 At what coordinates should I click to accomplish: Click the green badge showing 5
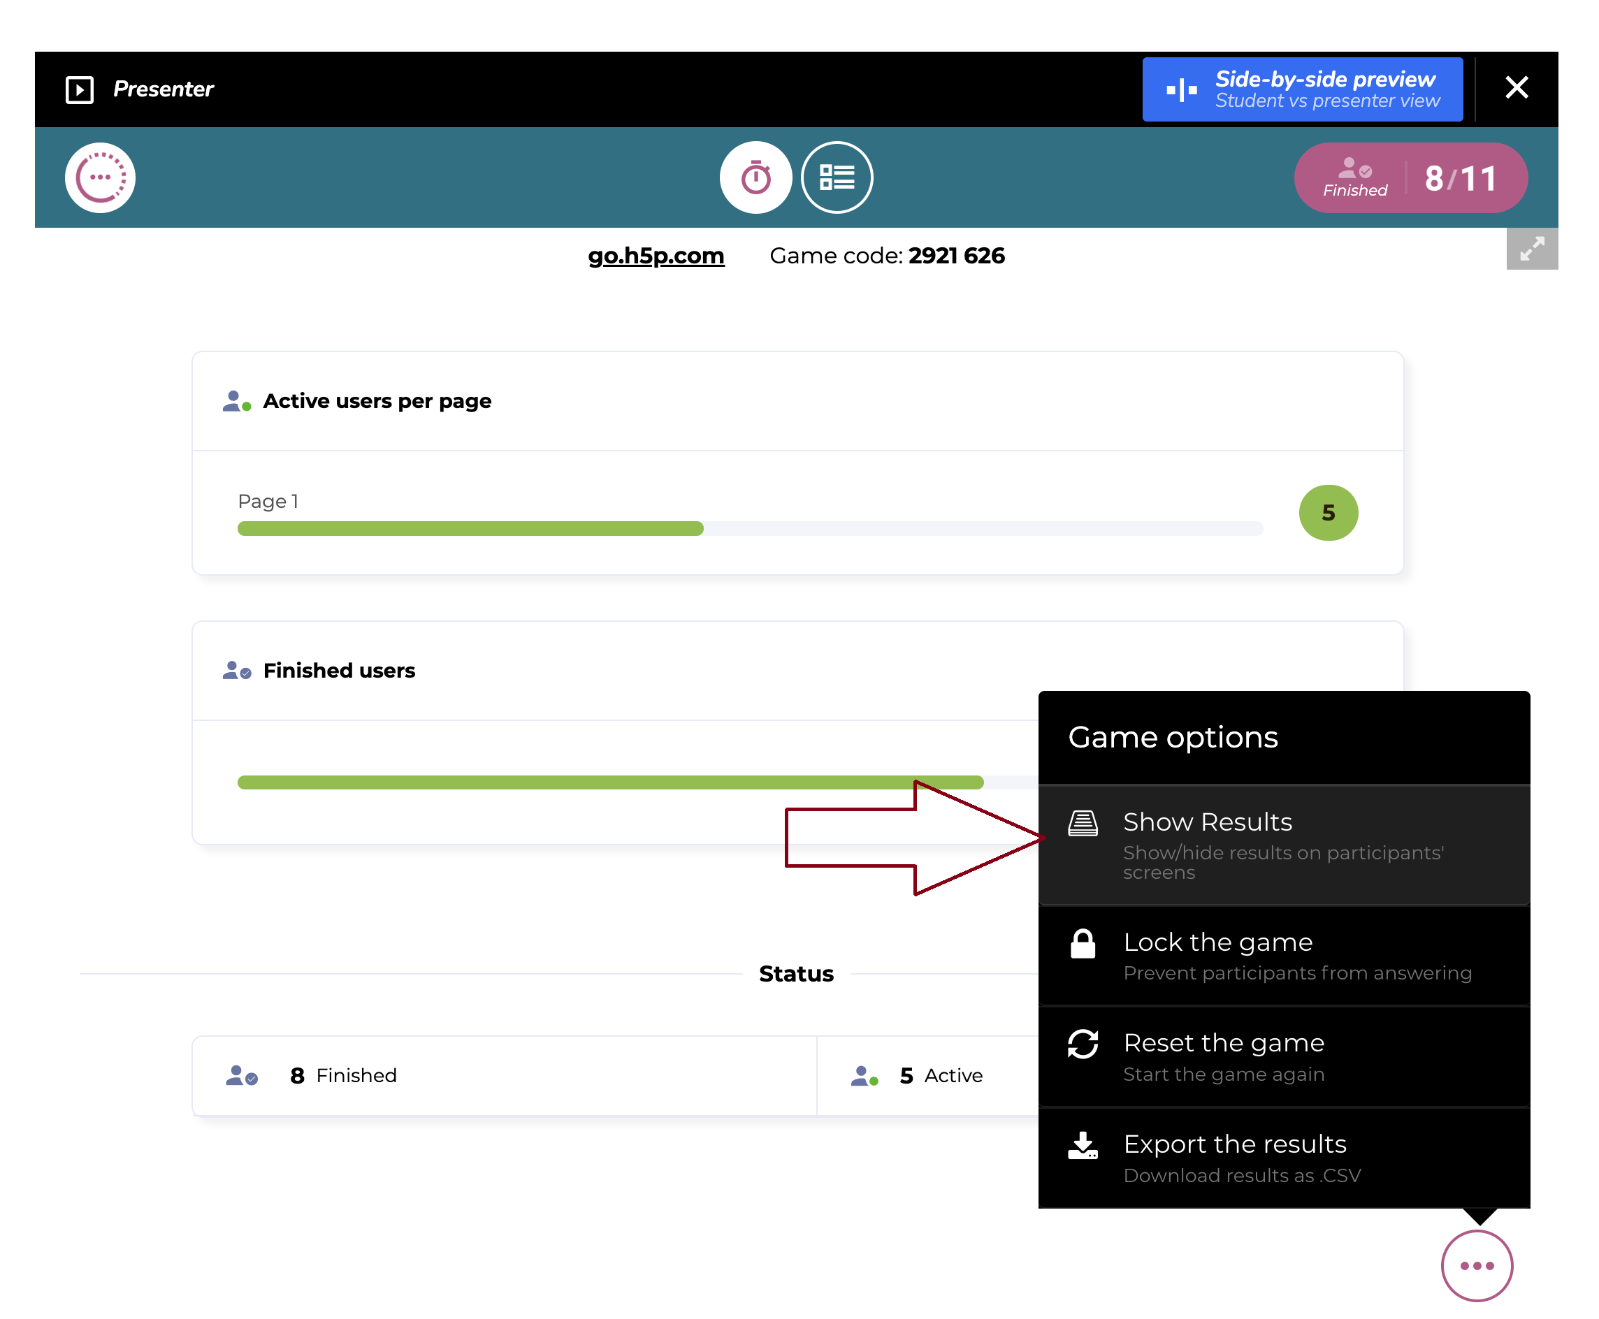(x=1327, y=513)
